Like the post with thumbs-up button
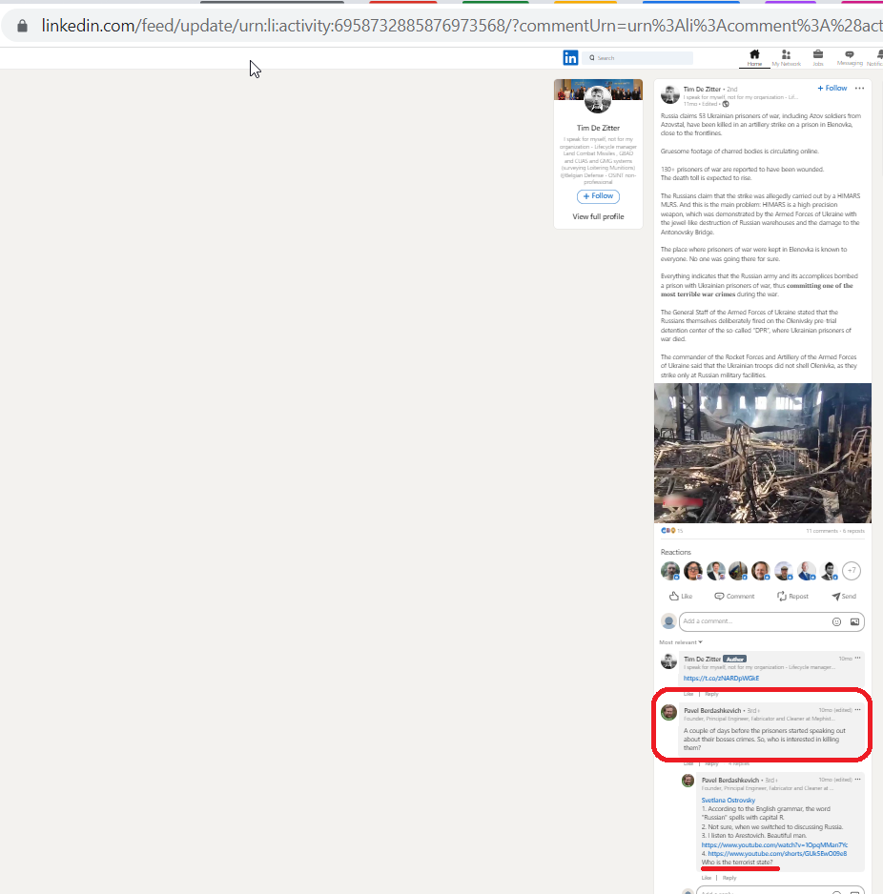This screenshot has height=894, width=883. pos(681,596)
